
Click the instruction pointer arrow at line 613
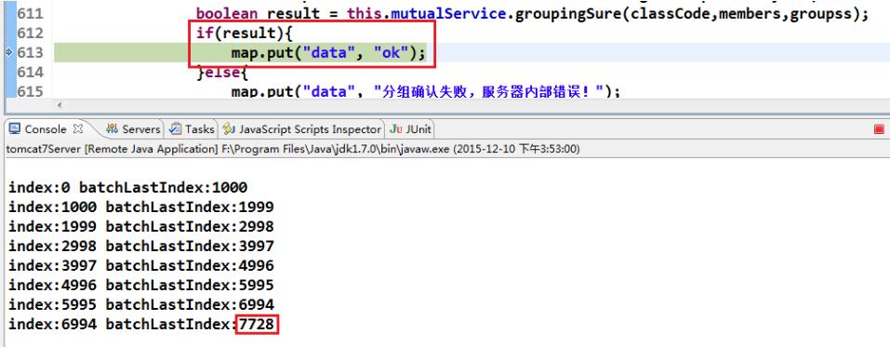click(8, 52)
